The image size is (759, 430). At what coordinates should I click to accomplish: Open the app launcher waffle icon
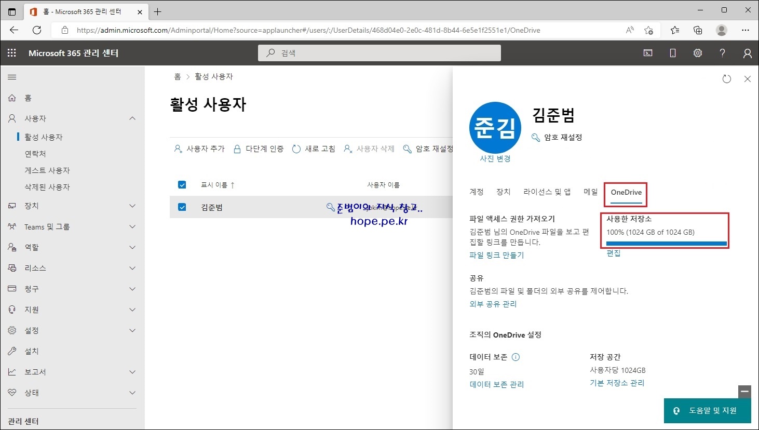12,53
